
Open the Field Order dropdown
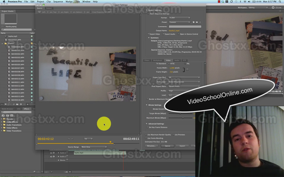[184, 82]
